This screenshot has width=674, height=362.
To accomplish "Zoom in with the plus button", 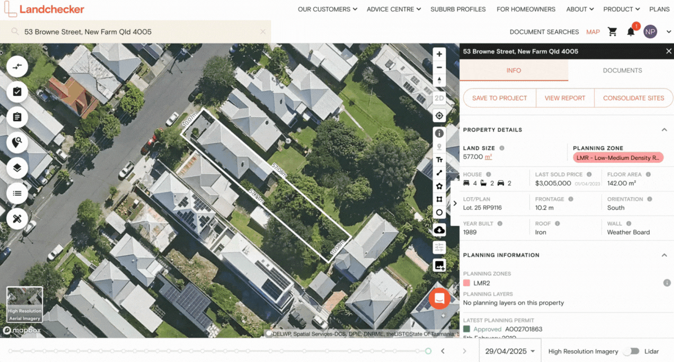I will tap(439, 54).
